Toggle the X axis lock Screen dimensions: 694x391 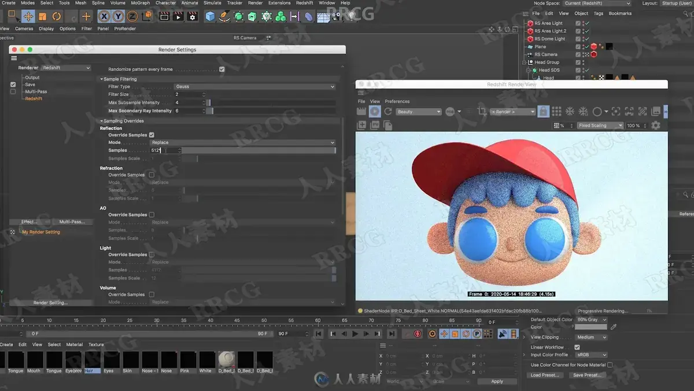104,16
